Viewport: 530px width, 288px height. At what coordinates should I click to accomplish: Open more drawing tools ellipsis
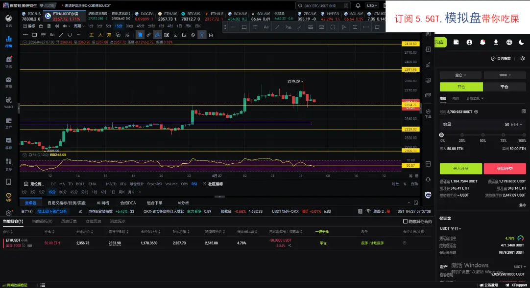[78, 35]
